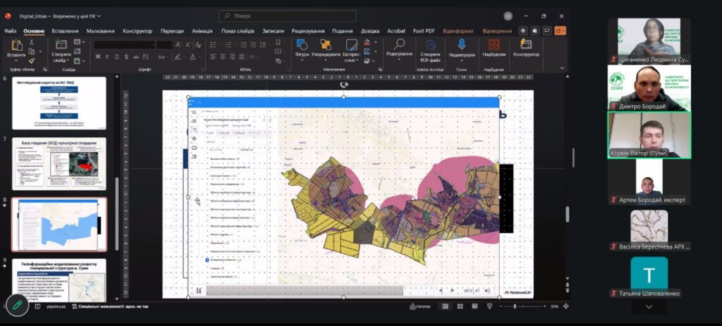Image resolution: width=722 pixels, height=326 pixels.
Task: Click the Designer (Конструктор) icon in ribbon
Action: [x=526, y=46]
